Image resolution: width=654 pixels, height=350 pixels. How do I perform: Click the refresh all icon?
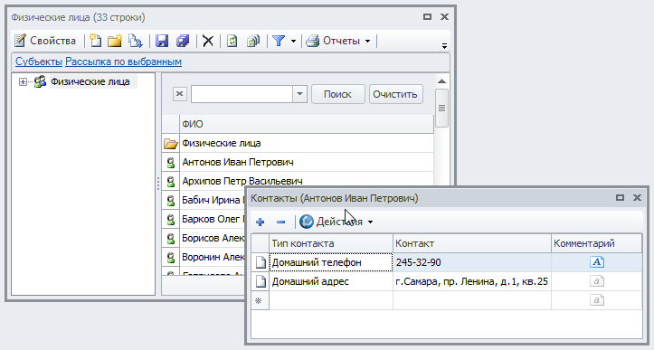click(253, 41)
